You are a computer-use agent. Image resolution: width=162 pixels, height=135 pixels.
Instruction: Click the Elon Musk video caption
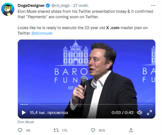(x=26, y=122)
